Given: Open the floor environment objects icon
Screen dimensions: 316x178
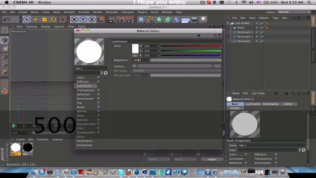Looking at the screenshot, I should [186, 20].
